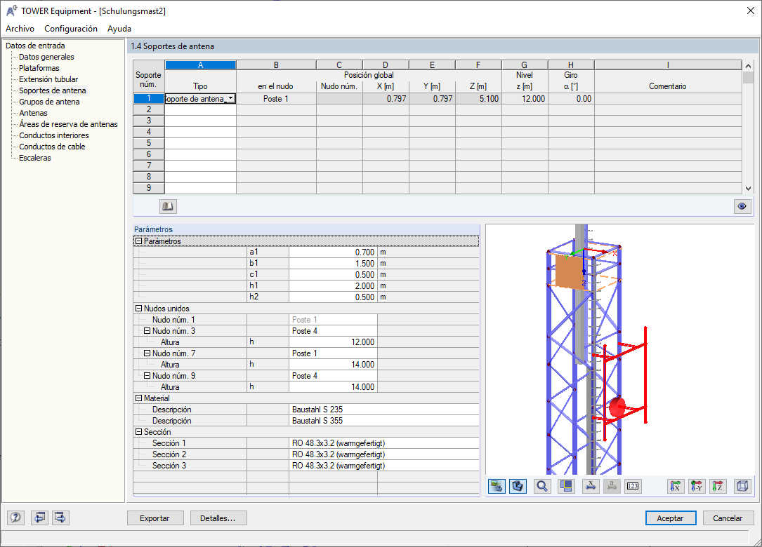Click the Aceptar button
The width and height of the screenshot is (762, 547).
tap(671, 518)
